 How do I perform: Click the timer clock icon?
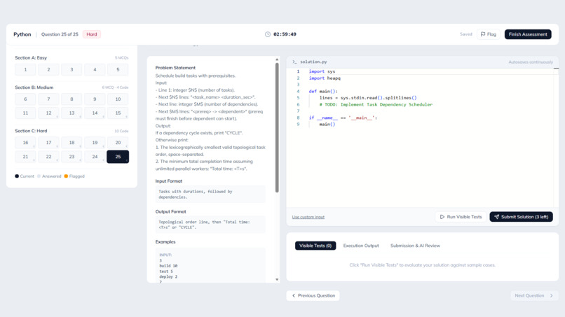[x=268, y=34]
